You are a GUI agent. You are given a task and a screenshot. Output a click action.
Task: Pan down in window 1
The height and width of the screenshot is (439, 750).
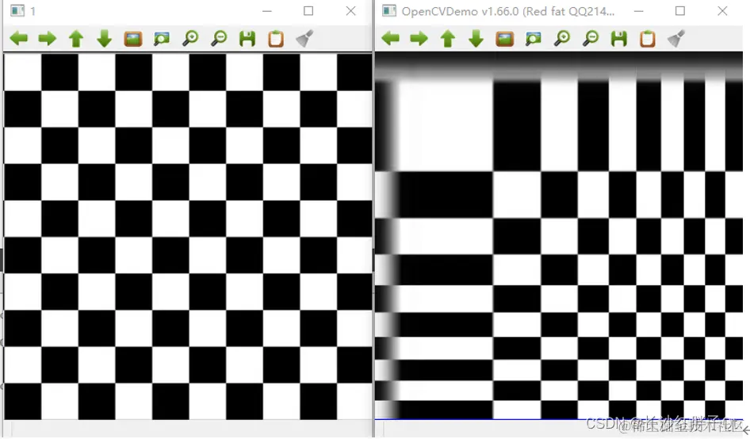[x=105, y=38]
